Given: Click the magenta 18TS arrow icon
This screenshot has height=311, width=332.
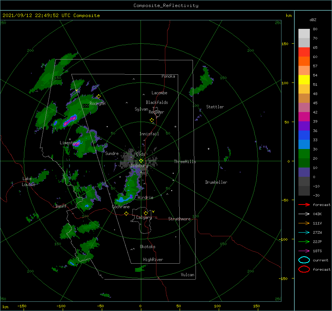Looking at the screenshot, I should point(304,251).
